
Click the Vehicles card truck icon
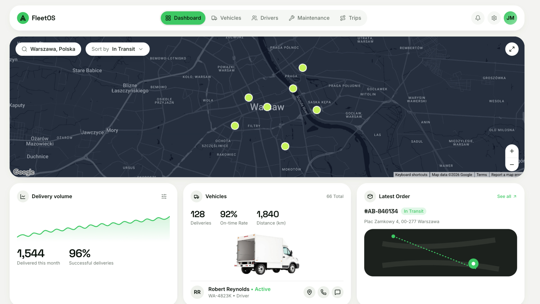197,196
